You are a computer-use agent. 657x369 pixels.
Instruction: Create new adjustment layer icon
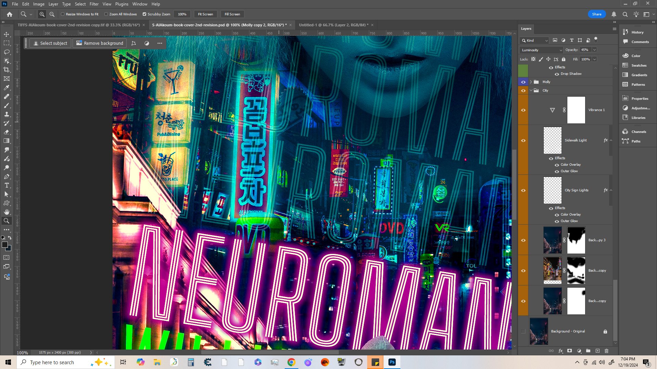(x=579, y=351)
